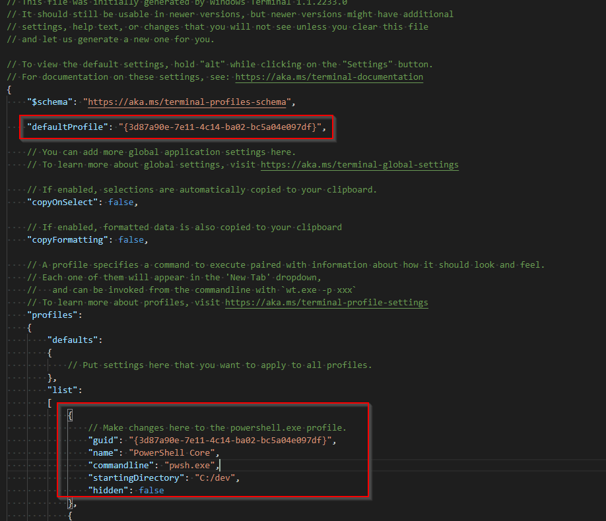This screenshot has width=606, height=521.
Task: Click the "PowerShell Core" value
Action: click(x=172, y=452)
